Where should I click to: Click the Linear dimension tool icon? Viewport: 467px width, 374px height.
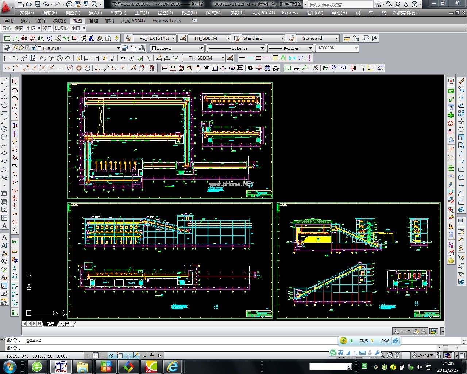[7, 58]
